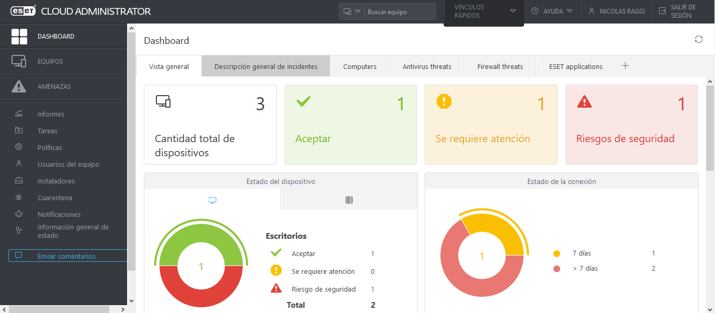Expand the Vínculos Rápidos dropdown
Image resolution: width=715 pixels, height=313 pixels.
[x=483, y=10]
